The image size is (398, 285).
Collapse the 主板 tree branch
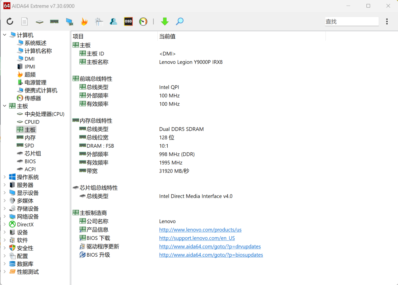pos(4,106)
